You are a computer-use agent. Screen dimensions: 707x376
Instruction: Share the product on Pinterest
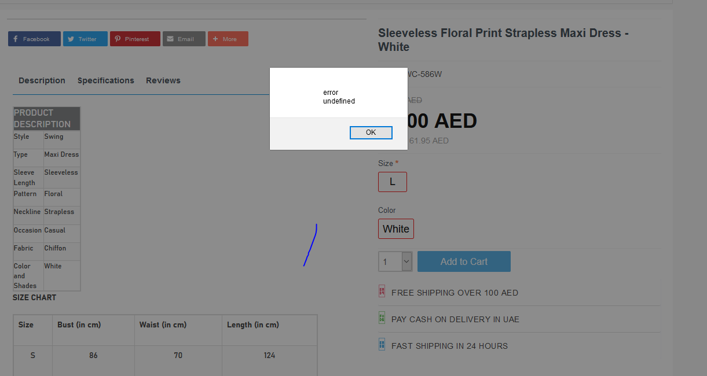click(135, 39)
